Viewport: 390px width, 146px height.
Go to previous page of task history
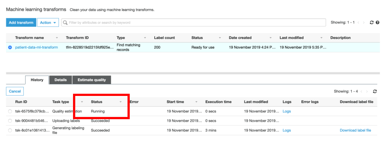click(362, 92)
